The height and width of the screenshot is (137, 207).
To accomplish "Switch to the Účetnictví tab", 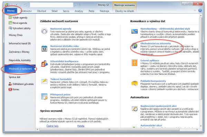I will coord(26,11).
